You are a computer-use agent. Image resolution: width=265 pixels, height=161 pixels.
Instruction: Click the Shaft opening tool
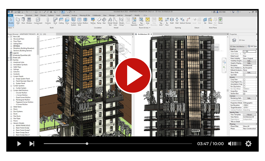172,21
